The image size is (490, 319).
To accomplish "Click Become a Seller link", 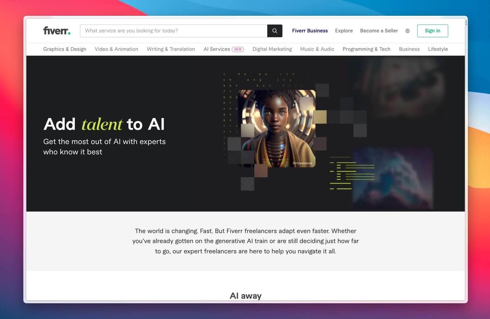I will [x=379, y=31].
